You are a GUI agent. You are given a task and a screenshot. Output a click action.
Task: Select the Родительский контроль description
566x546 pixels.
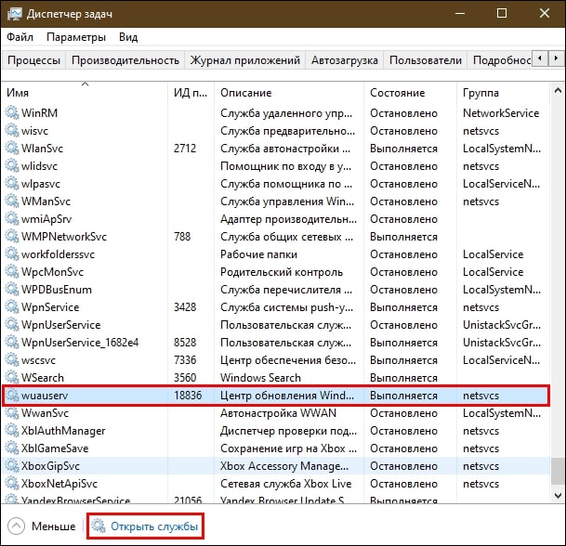pos(282,272)
